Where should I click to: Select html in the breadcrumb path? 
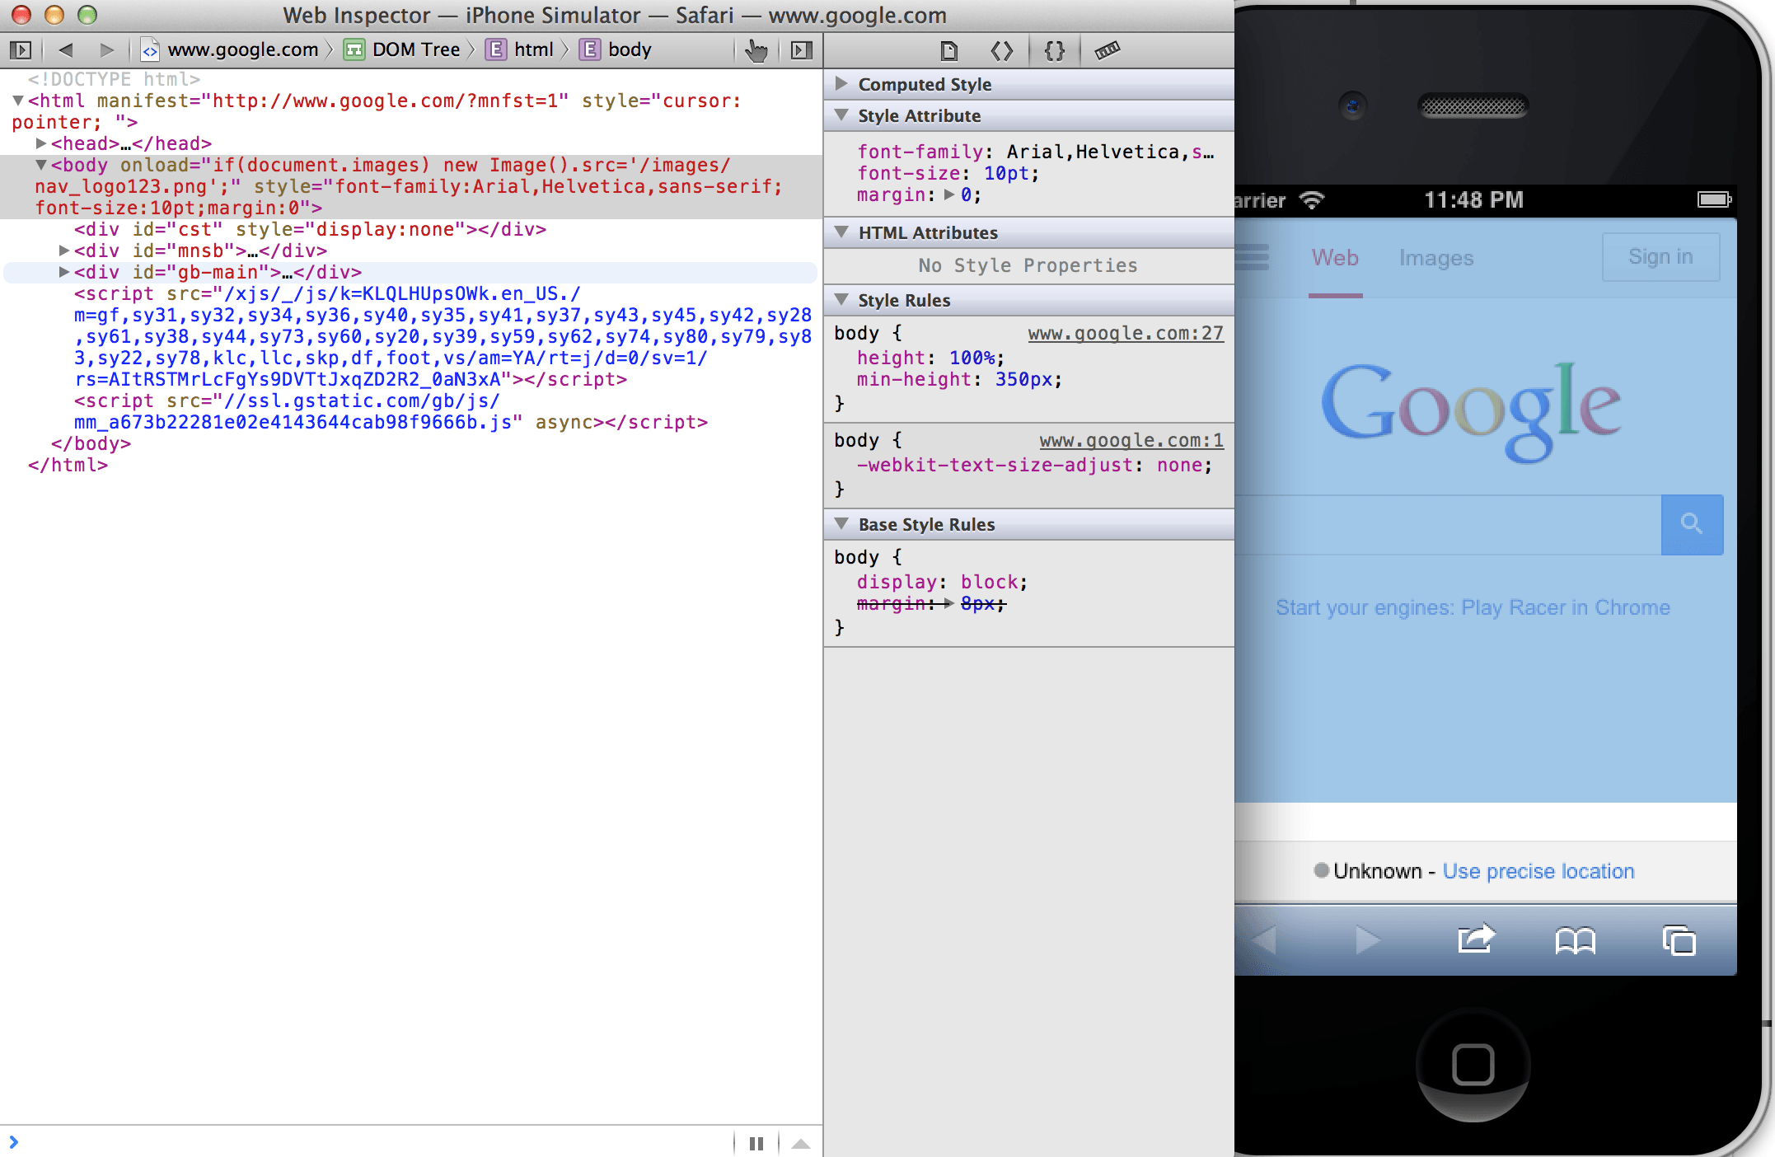[520, 49]
